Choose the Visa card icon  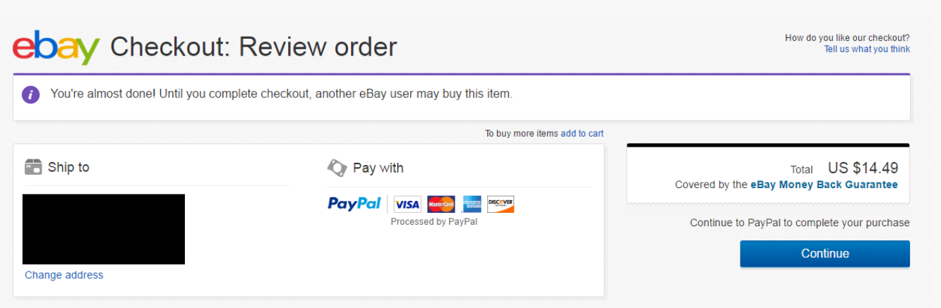[x=407, y=204]
